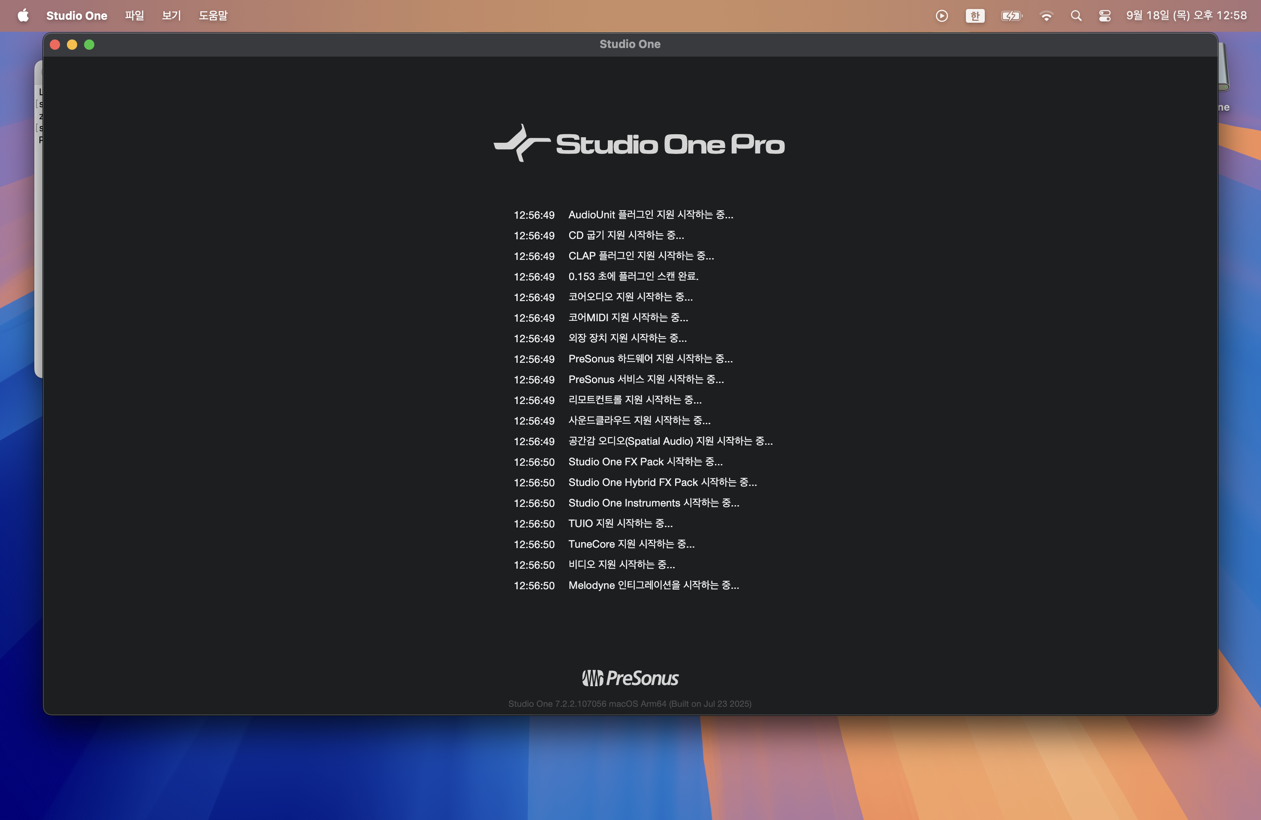This screenshot has height=820, width=1261.
Task: Click the PreSonus logo
Action: tap(630, 678)
